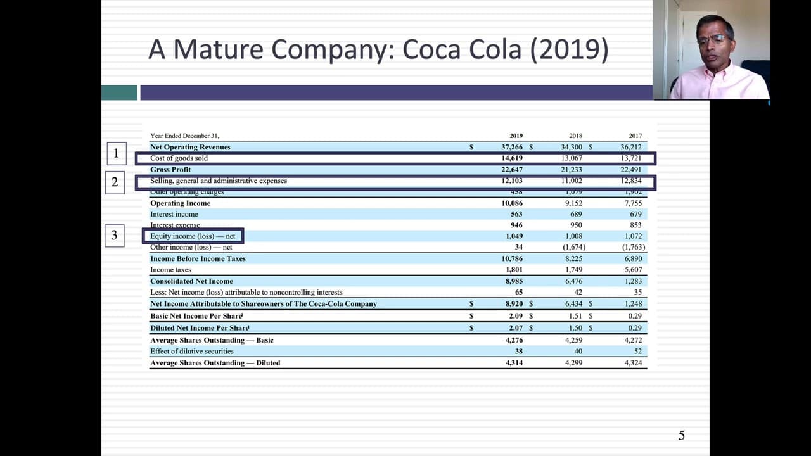The height and width of the screenshot is (456, 811).
Task: Click the "Interest expense" row label
Action: [x=175, y=225]
